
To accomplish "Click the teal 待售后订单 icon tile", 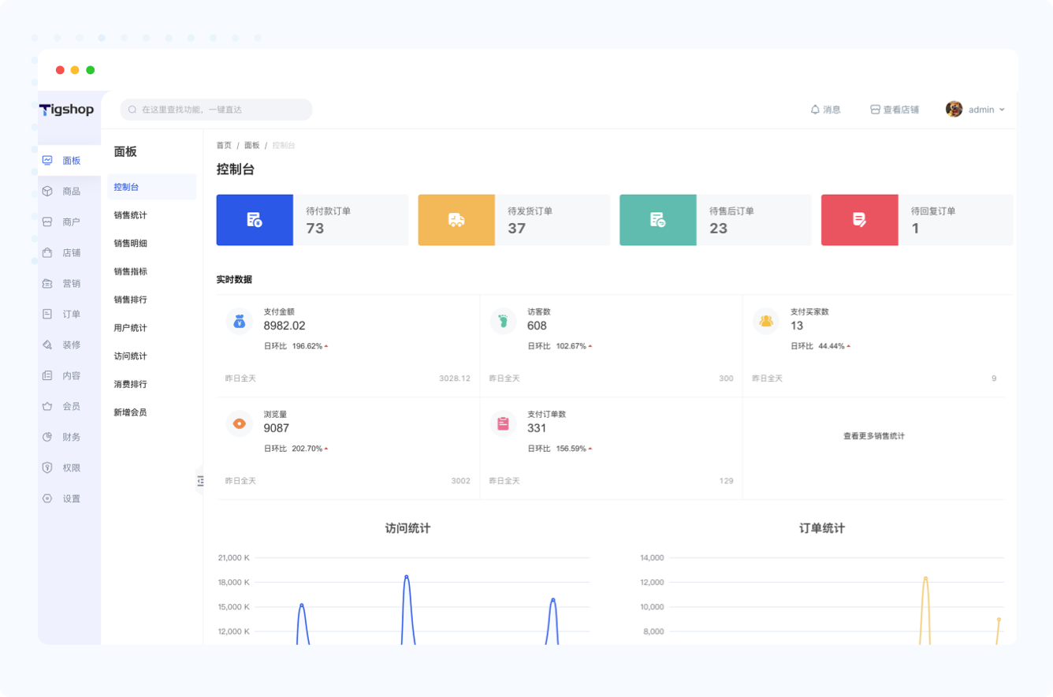I will [x=658, y=220].
